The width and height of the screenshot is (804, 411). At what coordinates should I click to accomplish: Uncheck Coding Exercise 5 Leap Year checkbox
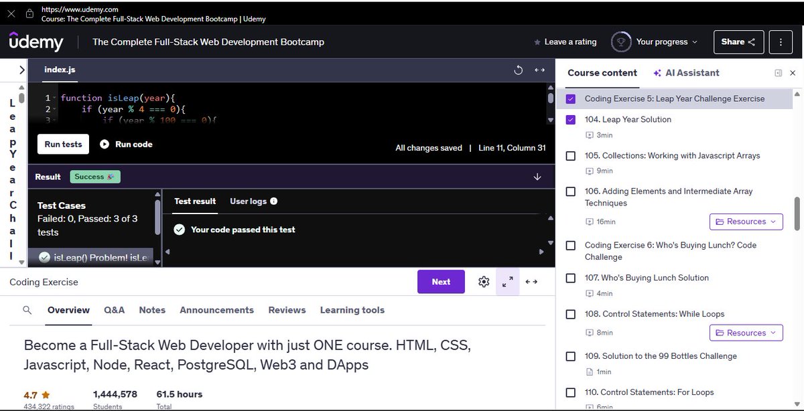(571, 99)
